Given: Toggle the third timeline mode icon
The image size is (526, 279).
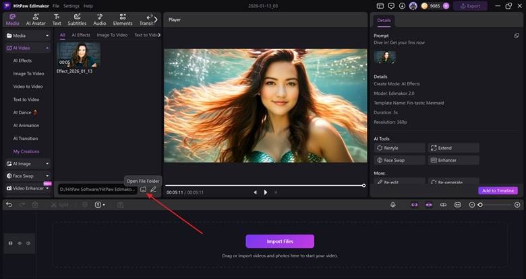Looking at the screenshot, I should [443, 205].
